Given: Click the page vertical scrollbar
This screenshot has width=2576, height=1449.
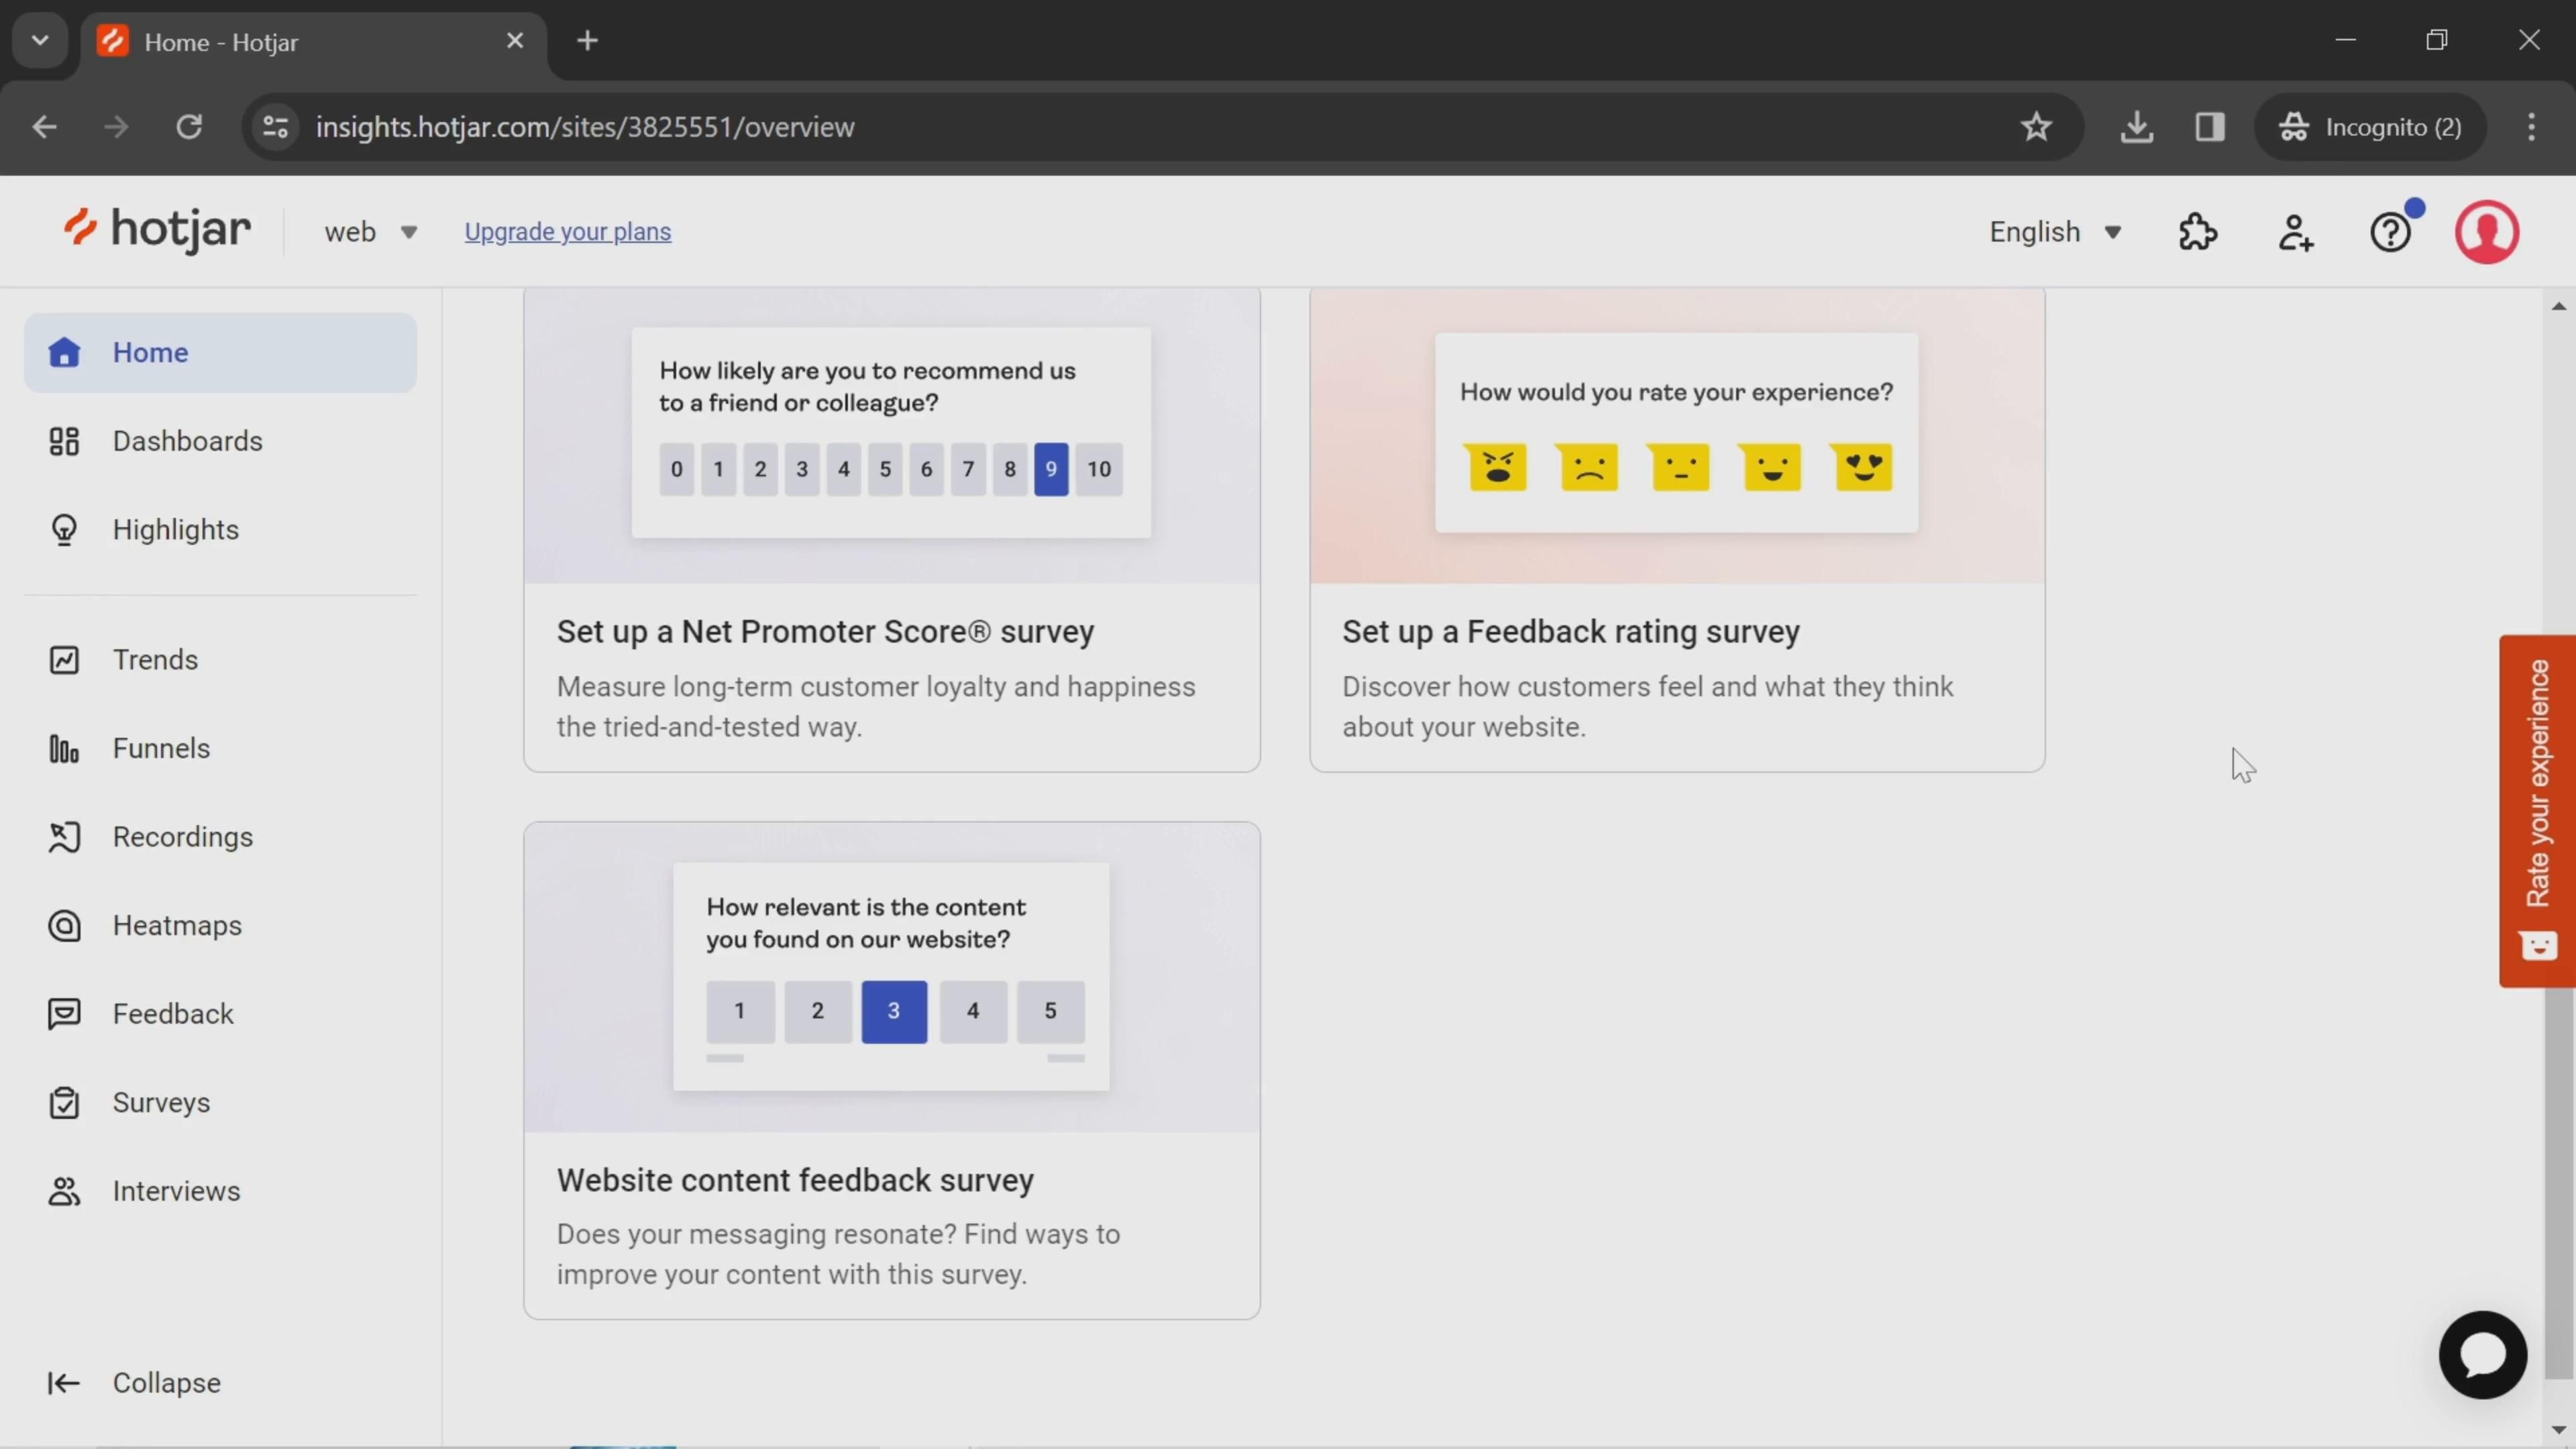Looking at the screenshot, I should coord(2558,1180).
